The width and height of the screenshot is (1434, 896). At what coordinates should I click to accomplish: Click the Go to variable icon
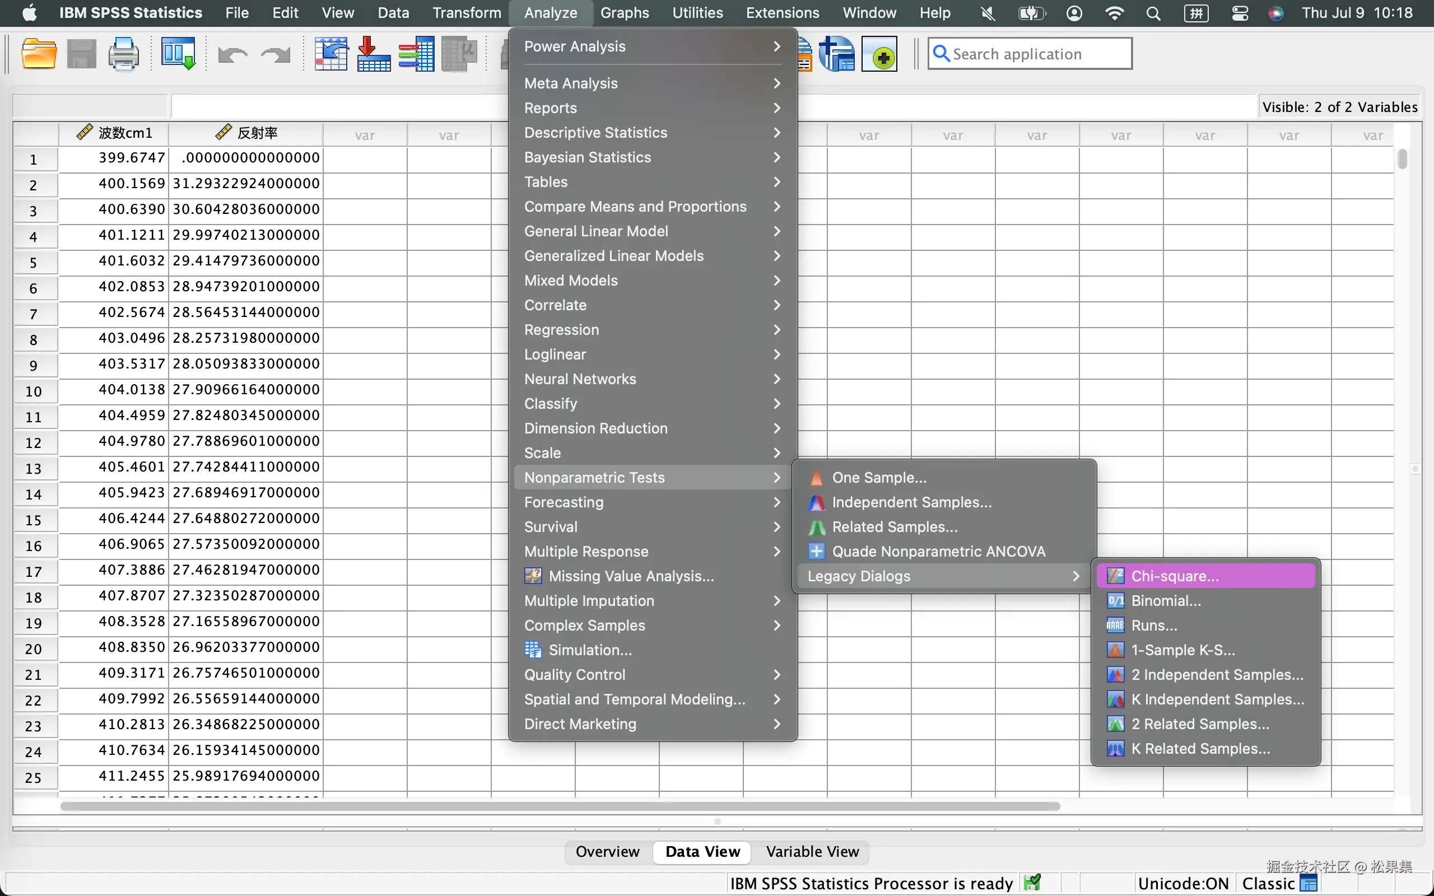[x=374, y=54]
